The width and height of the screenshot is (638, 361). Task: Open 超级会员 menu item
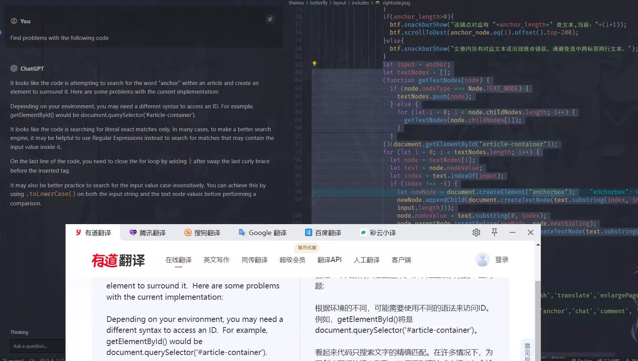(292, 260)
